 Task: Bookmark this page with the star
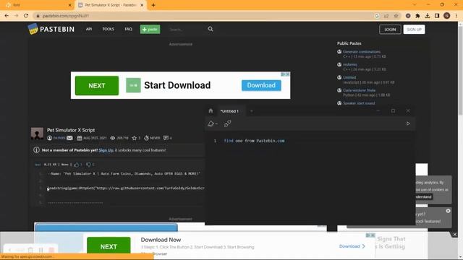396,16
